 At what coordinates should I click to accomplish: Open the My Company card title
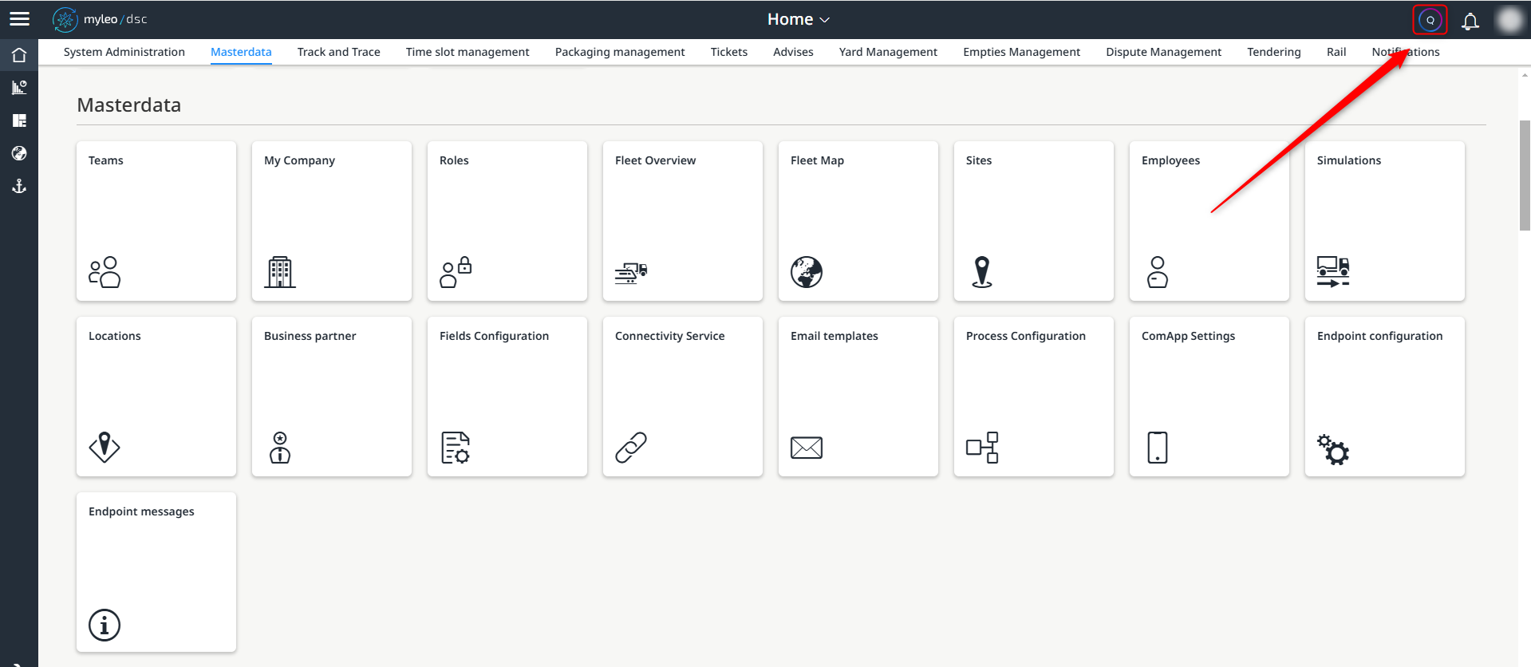pyautogui.click(x=299, y=160)
